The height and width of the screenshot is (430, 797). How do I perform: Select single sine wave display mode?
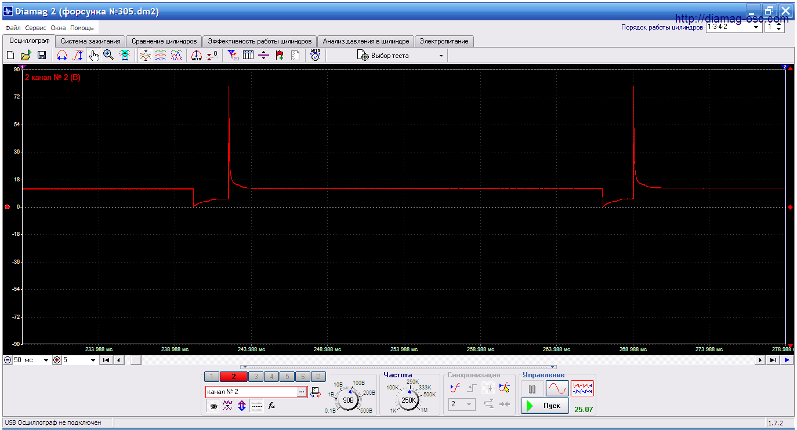(x=557, y=388)
